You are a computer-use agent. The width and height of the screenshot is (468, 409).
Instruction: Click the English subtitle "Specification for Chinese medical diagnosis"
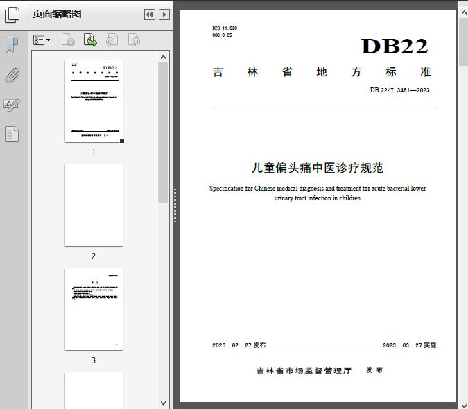coord(266,189)
